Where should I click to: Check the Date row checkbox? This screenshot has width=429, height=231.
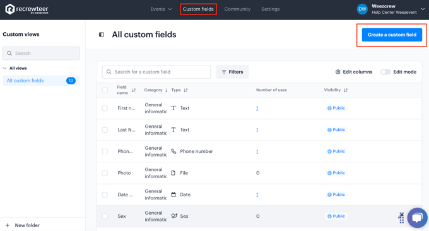105,194
